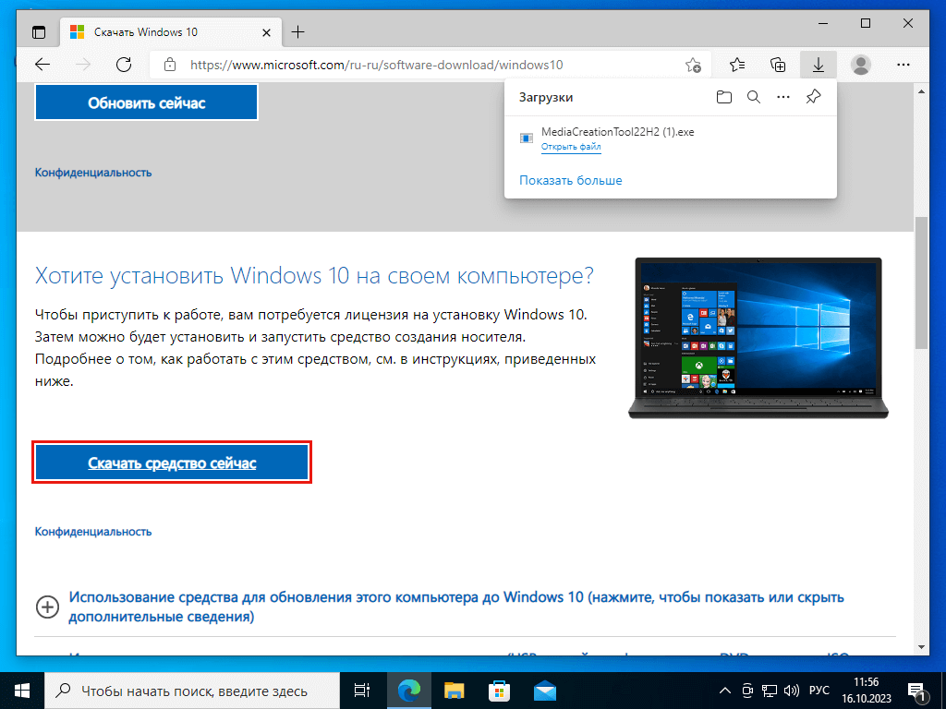Search downloads using magnifier icon

754,97
